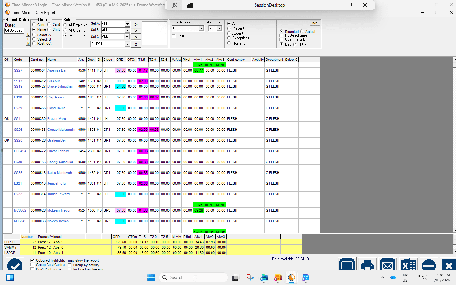Click the ORD column header
This screenshot has height=285, width=456.
tap(121, 60)
